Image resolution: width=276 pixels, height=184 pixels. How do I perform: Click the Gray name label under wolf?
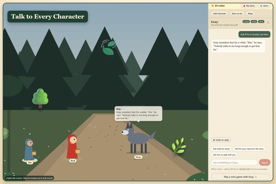(x=138, y=157)
